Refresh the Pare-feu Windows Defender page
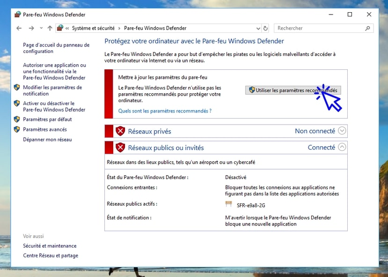The height and width of the screenshot is (277, 388). pyautogui.click(x=265, y=28)
